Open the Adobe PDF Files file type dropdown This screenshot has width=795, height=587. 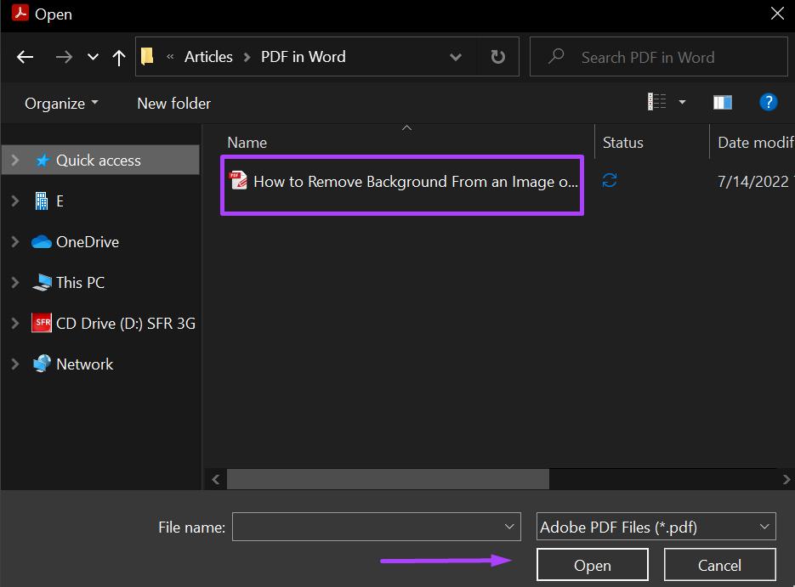(656, 527)
